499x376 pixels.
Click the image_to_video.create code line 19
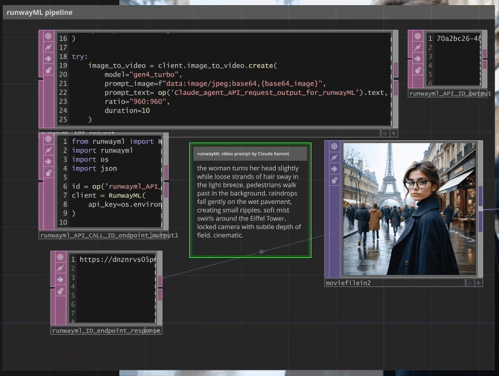(182, 65)
